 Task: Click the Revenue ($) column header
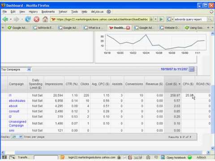[154, 84]
